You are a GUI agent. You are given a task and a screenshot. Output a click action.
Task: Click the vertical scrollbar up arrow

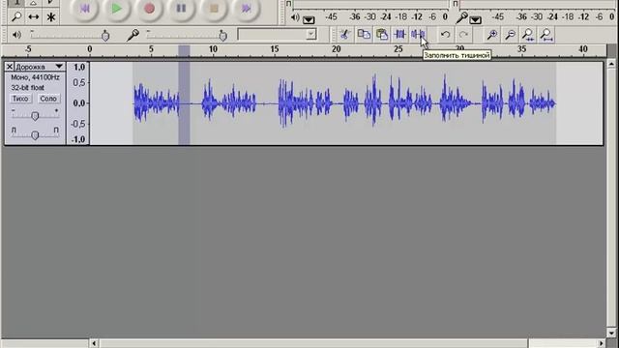tap(611, 63)
